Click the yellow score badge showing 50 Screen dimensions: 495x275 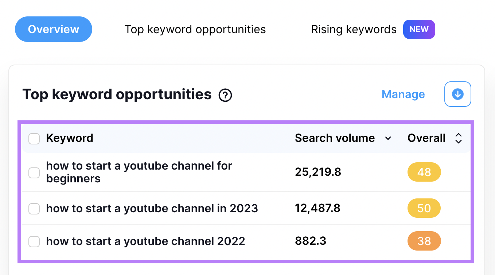click(424, 208)
